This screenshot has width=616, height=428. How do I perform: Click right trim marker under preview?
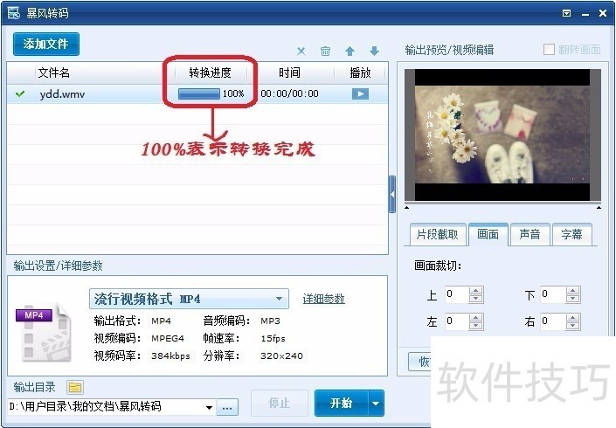pos(599,207)
